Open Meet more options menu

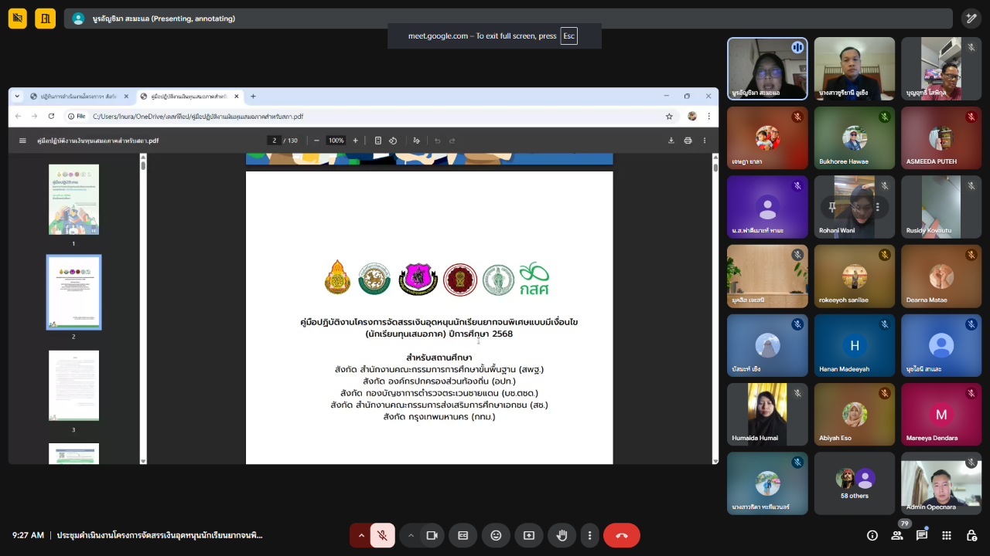590,535
